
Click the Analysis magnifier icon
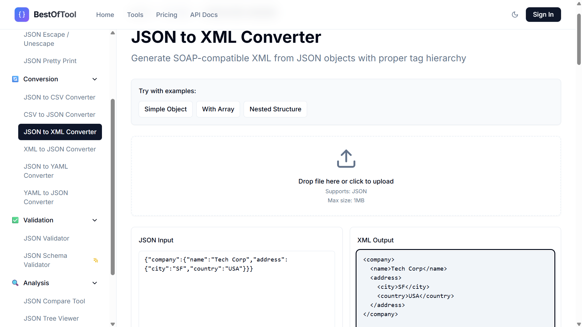[x=15, y=283]
